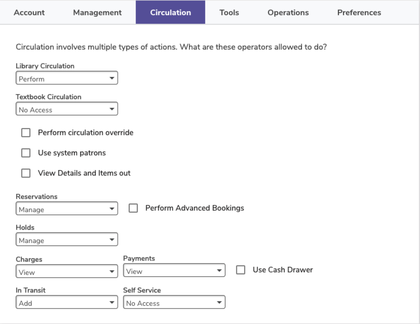The height and width of the screenshot is (324, 420).
Task: Expand the Payments dropdown
Action: coord(174,271)
